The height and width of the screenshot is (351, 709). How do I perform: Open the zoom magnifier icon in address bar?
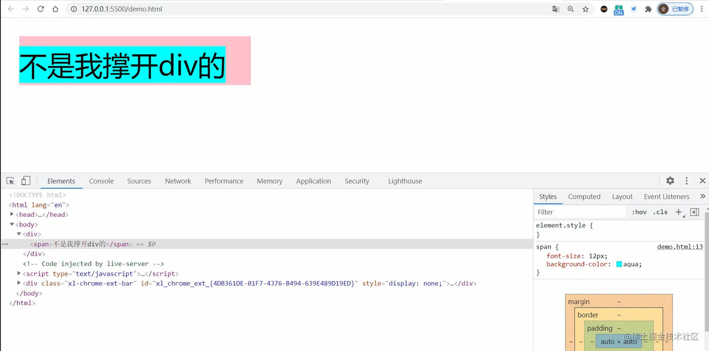[571, 9]
